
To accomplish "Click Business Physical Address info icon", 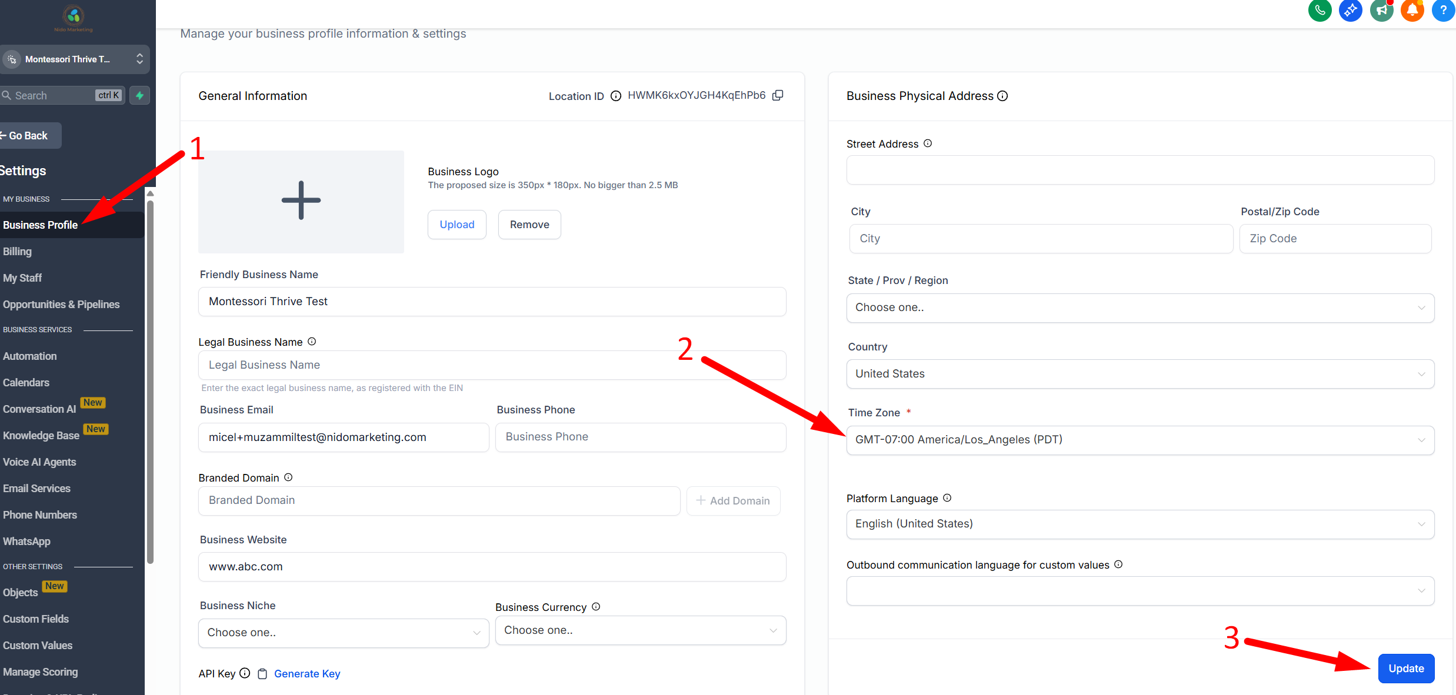I will click(x=1002, y=96).
